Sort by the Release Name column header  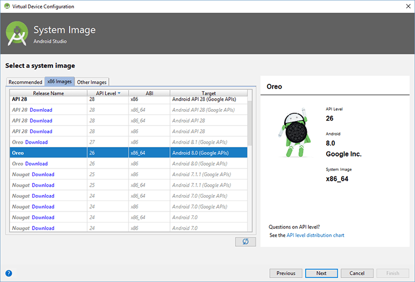click(x=49, y=93)
